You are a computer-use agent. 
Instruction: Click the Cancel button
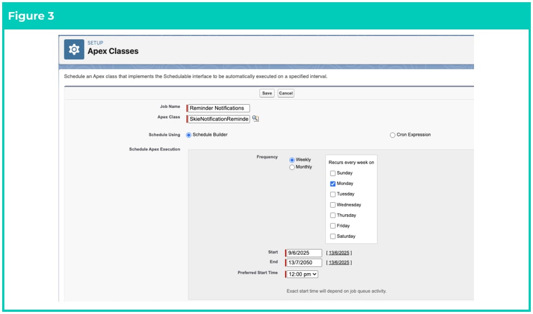coord(286,93)
